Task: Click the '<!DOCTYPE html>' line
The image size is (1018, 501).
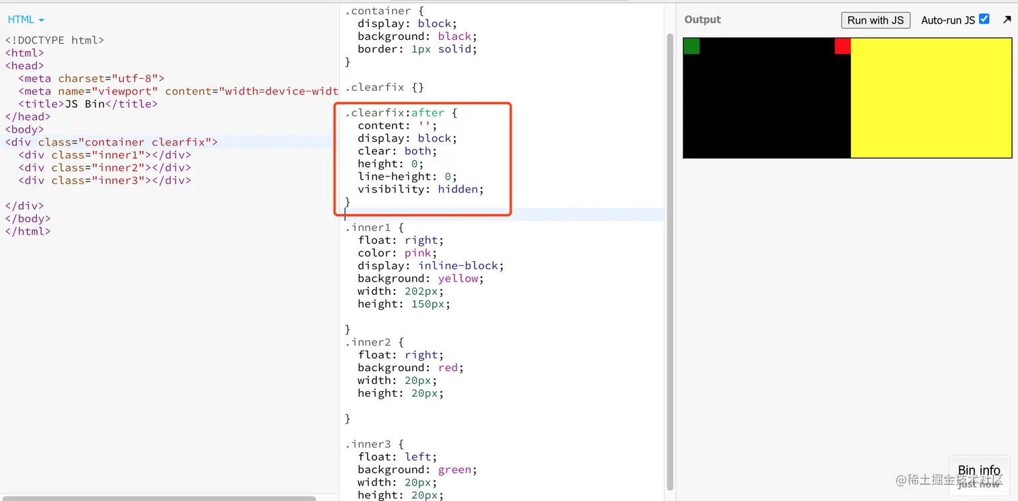Action: point(55,40)
